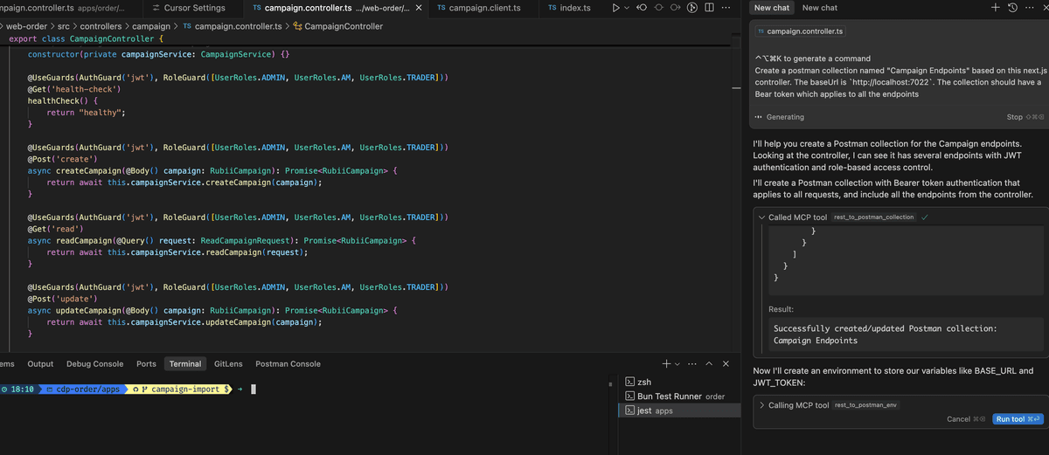Expand the Calling MCP tool section
Image resolution: width=1049 pixels, height=455 pixels.
point(761,405)
